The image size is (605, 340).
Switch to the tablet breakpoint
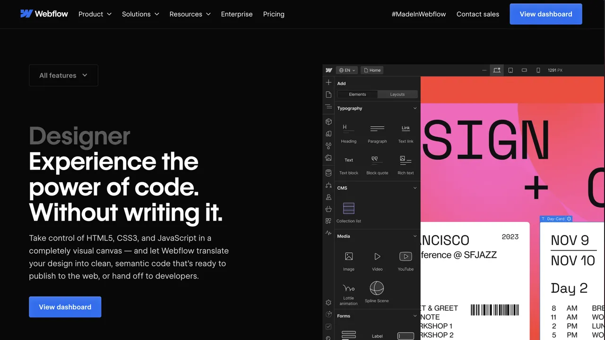[x=510, y=70]
